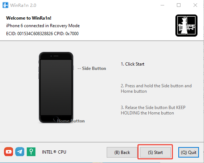Open the Telegram paper-plane icon
This screenshot has height=163, width=204.
pos(20,152)
